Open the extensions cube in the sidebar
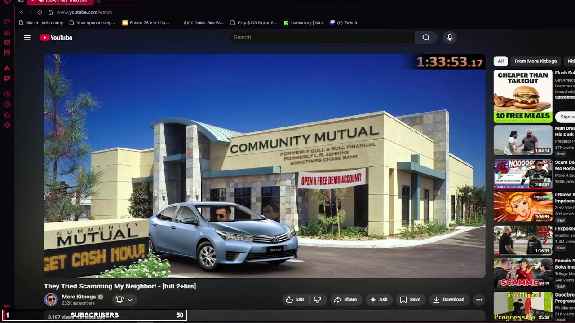 [7, 115]
